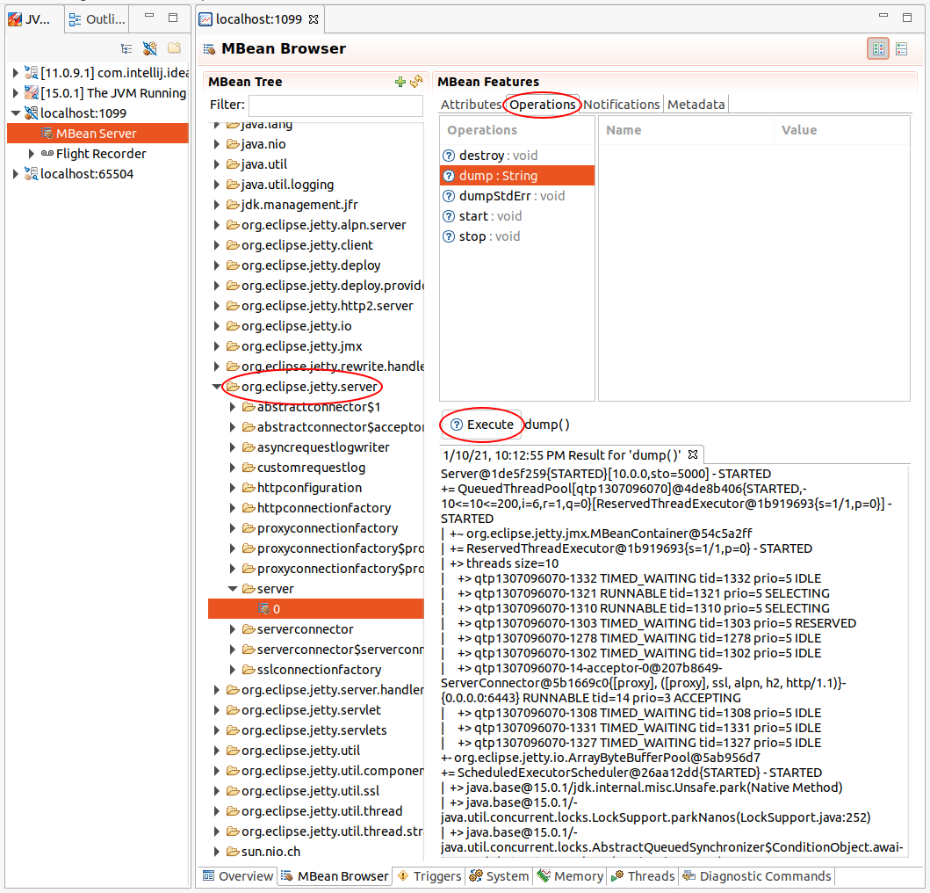
Task: Switch to the Outline view tab
Action: [97, 19]
